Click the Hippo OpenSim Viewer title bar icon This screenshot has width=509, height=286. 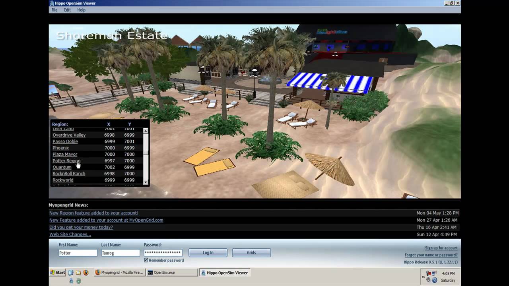click(x=52, y=3)
